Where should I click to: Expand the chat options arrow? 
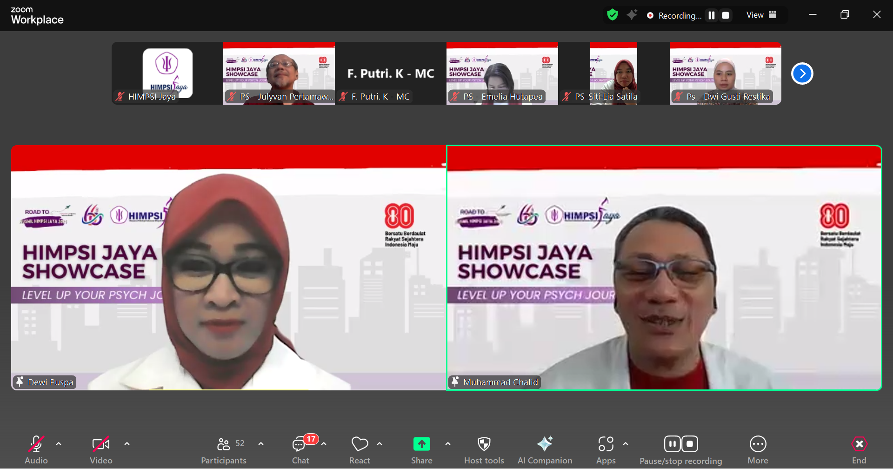tap(324, 444)
